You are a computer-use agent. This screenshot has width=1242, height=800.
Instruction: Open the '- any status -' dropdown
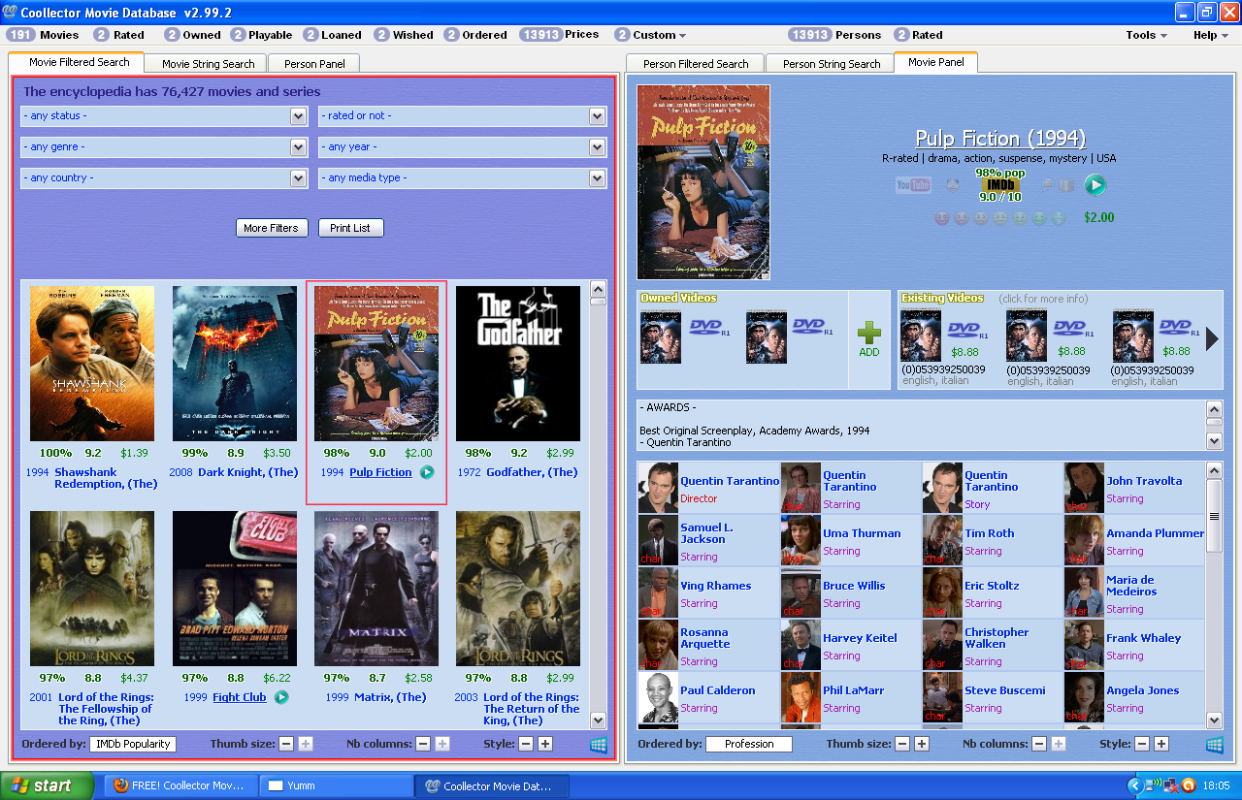point(164,116)
